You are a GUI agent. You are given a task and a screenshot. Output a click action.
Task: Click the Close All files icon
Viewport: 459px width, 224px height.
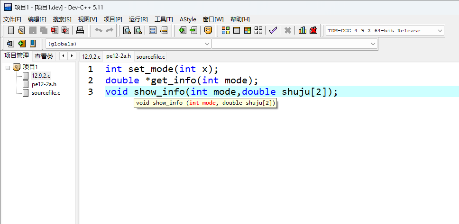click(x=65, y=30)
